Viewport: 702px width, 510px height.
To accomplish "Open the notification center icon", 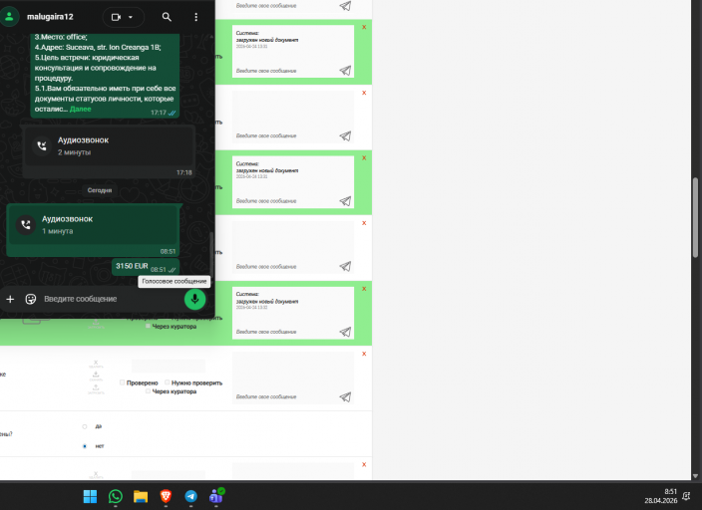I will pos(686,496).
